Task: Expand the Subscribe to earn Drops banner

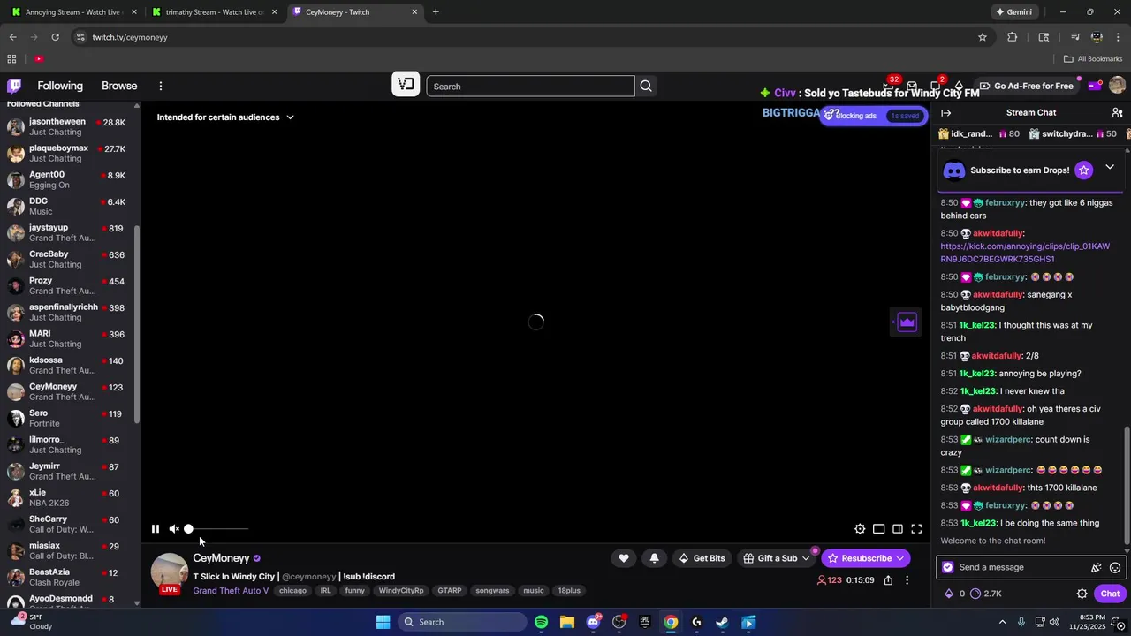Action: (x=1110, y=168)
